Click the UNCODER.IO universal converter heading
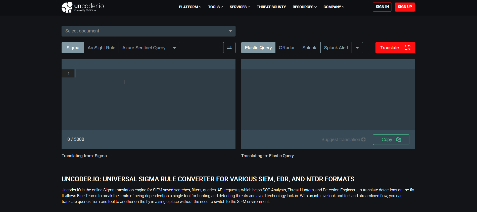Screen dimensions: 477x212 pos(208,179)
